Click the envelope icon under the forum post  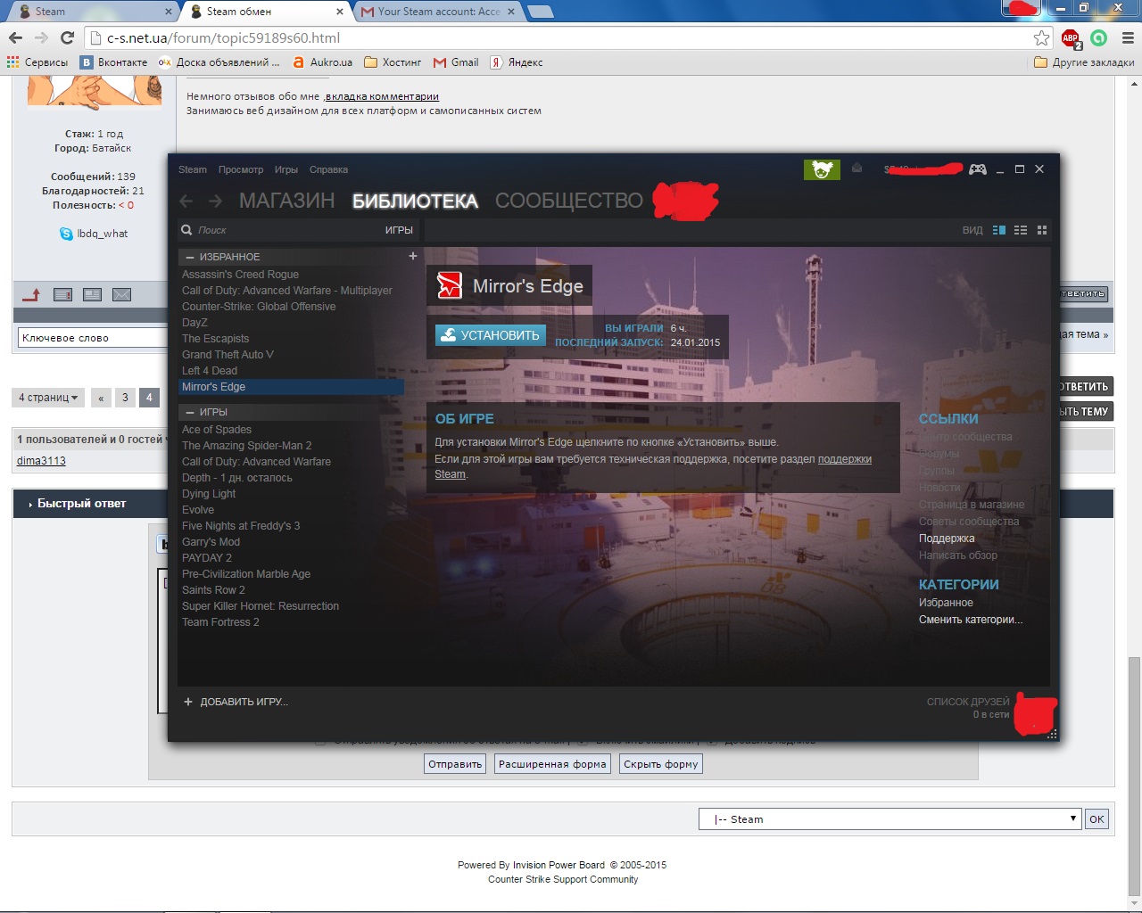coord(121,294)
